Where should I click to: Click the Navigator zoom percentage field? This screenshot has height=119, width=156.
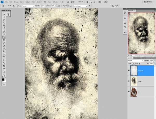point(131,56)
